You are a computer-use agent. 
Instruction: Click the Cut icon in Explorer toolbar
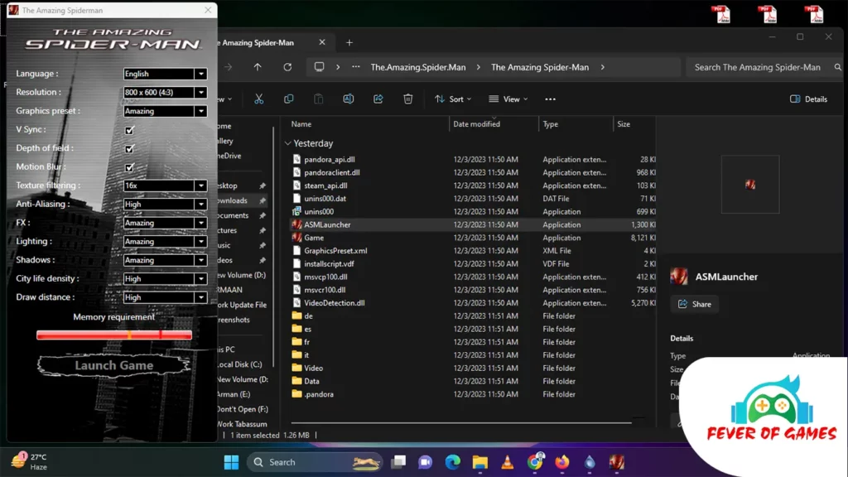click(259, 99)
